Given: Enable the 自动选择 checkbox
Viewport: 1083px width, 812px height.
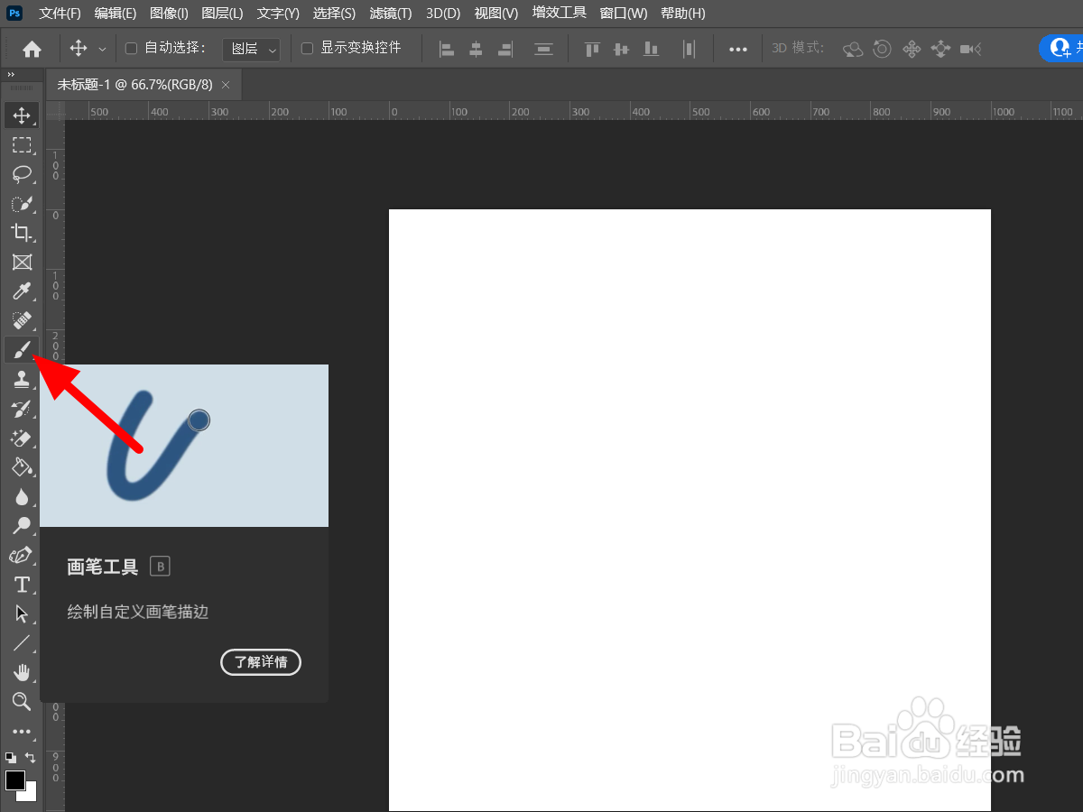Looking at the screenshot, I should (x=131, y=49).
